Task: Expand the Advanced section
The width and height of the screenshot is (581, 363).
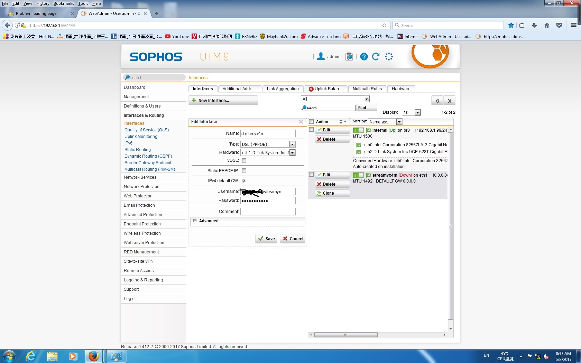Action: click(195, 221)
